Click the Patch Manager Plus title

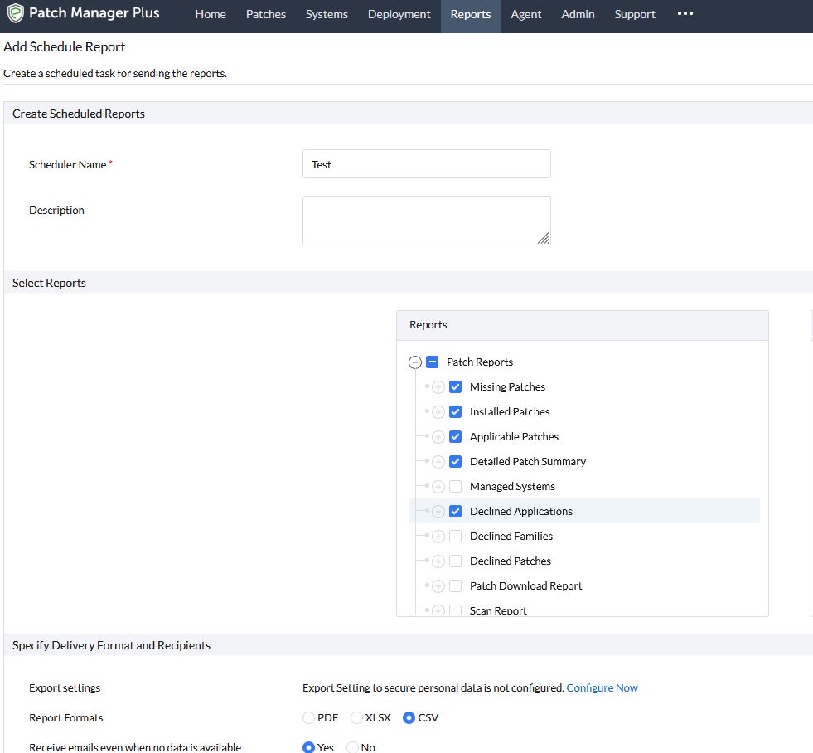(x=94, y=13)
